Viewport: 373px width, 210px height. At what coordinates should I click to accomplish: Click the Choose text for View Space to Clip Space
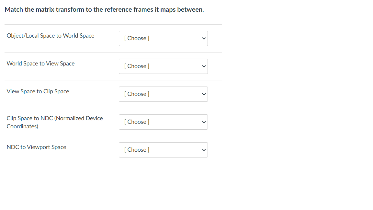click(137, 94)
